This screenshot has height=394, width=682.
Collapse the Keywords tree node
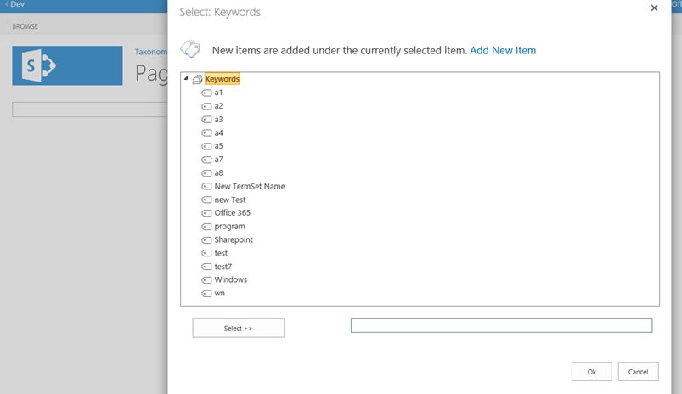186,79
